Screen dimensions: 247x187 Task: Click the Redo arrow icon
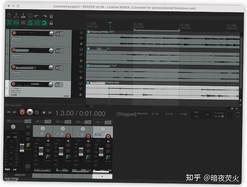tap(44, 16)
